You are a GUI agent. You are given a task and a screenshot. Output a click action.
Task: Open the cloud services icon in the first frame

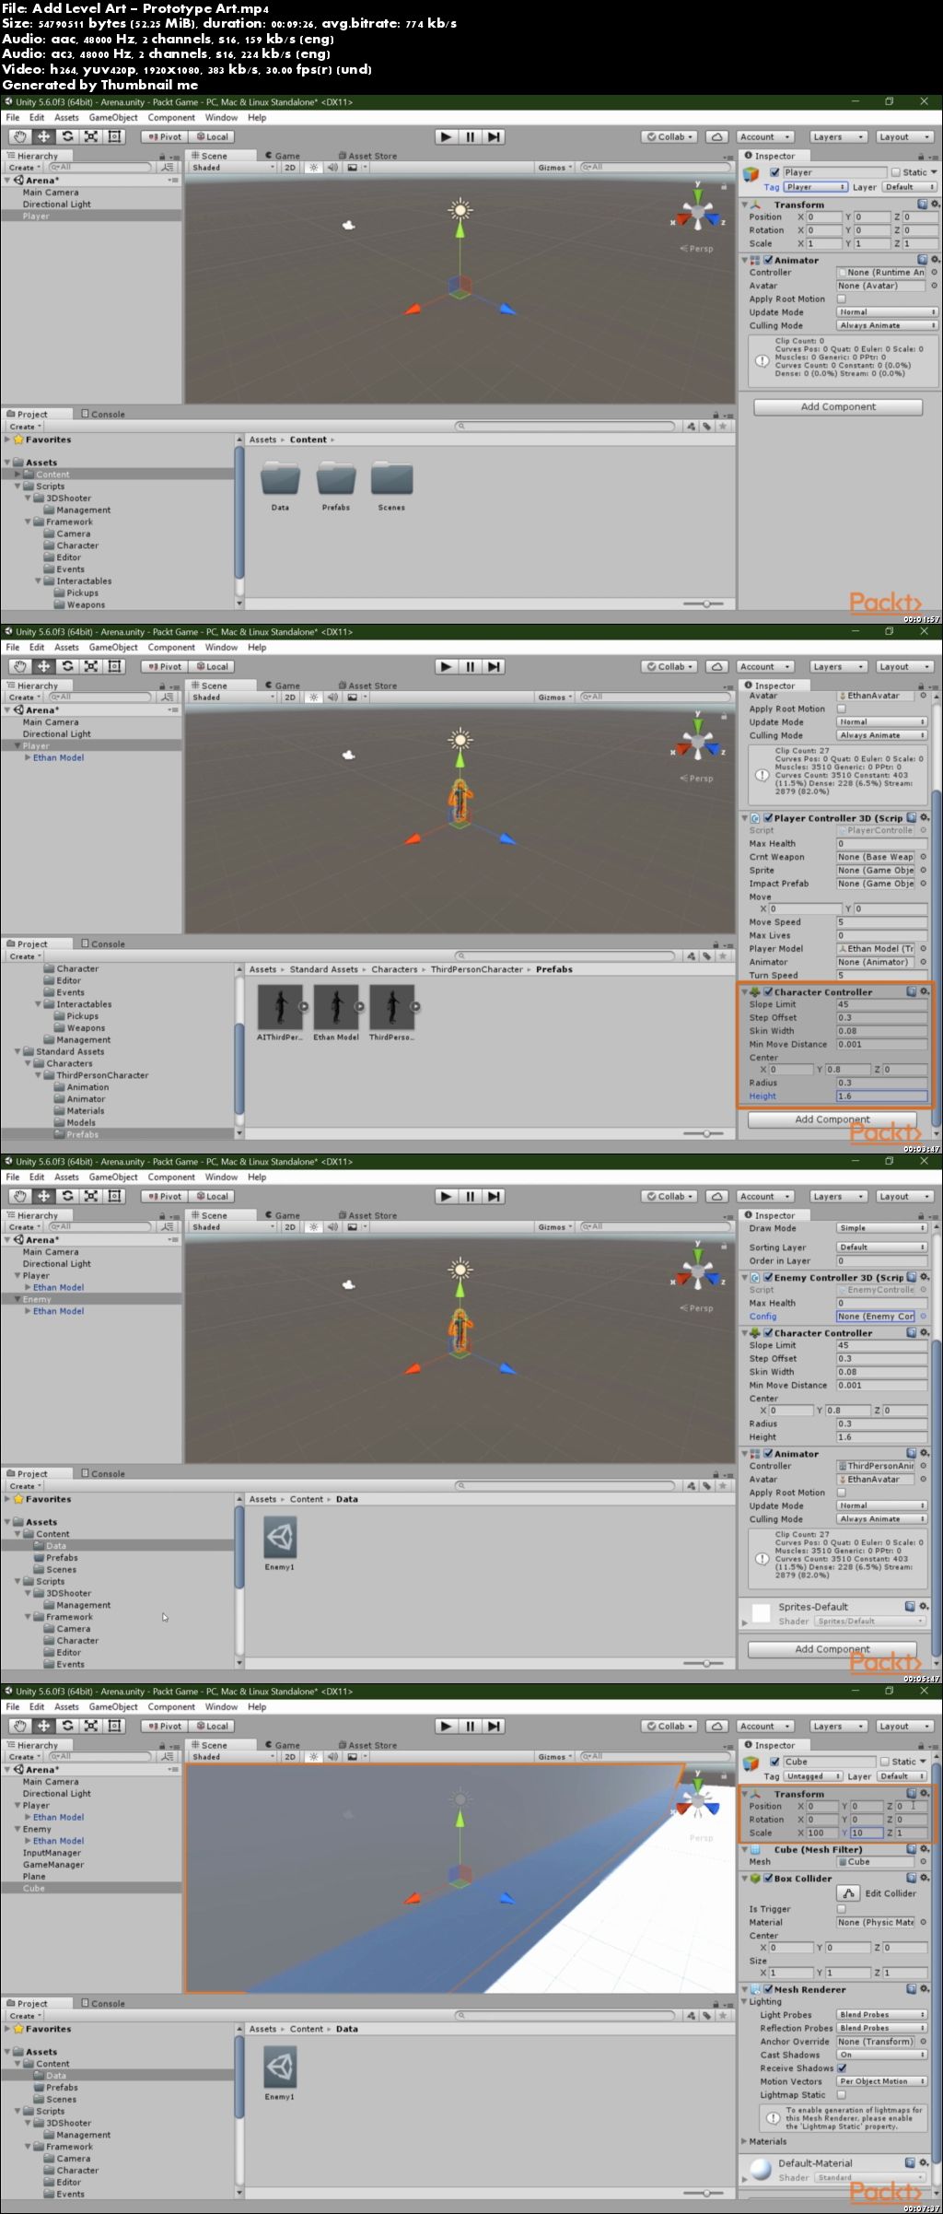click(x=716, y=136)
